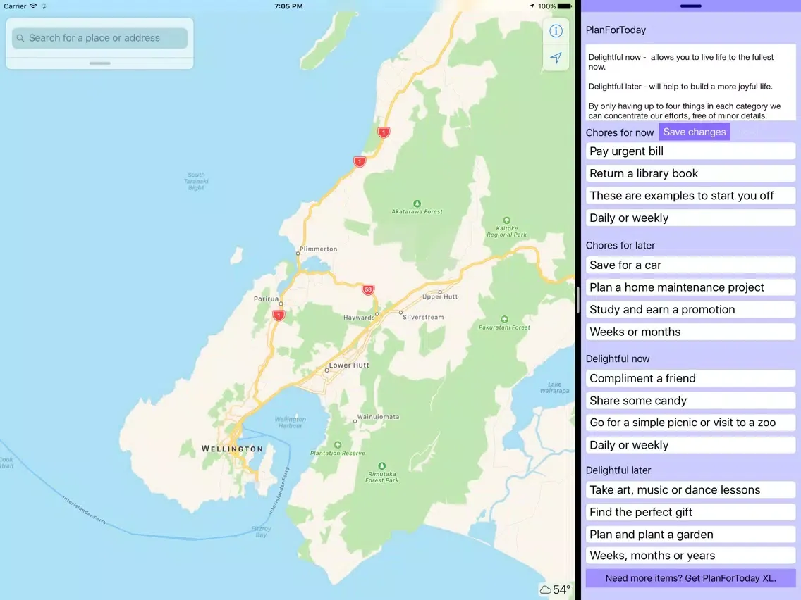801x600 pixels.
Task: Tap the Lower Hutt city dot
Action: click(x=327, y=370)
